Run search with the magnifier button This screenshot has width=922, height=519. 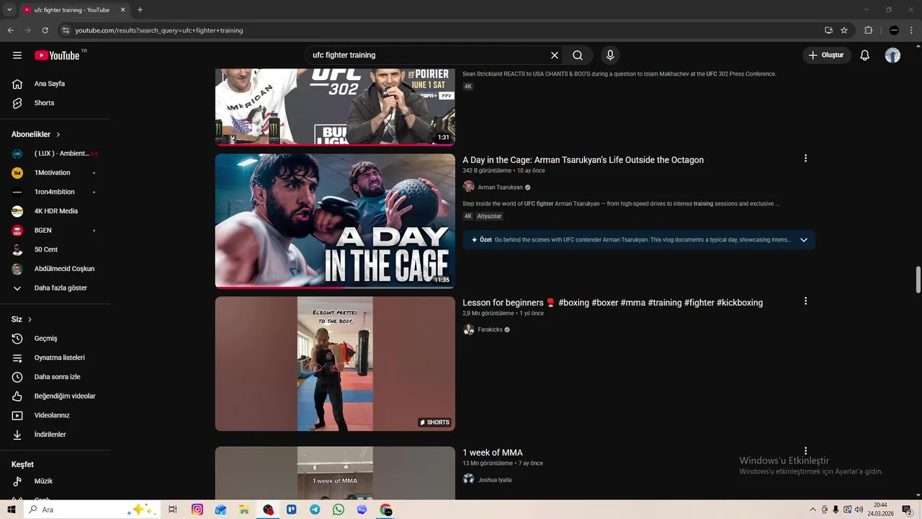click(x=578, y=56)
